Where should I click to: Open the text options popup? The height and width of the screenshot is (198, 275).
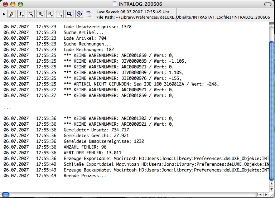(x=31, y=14)
